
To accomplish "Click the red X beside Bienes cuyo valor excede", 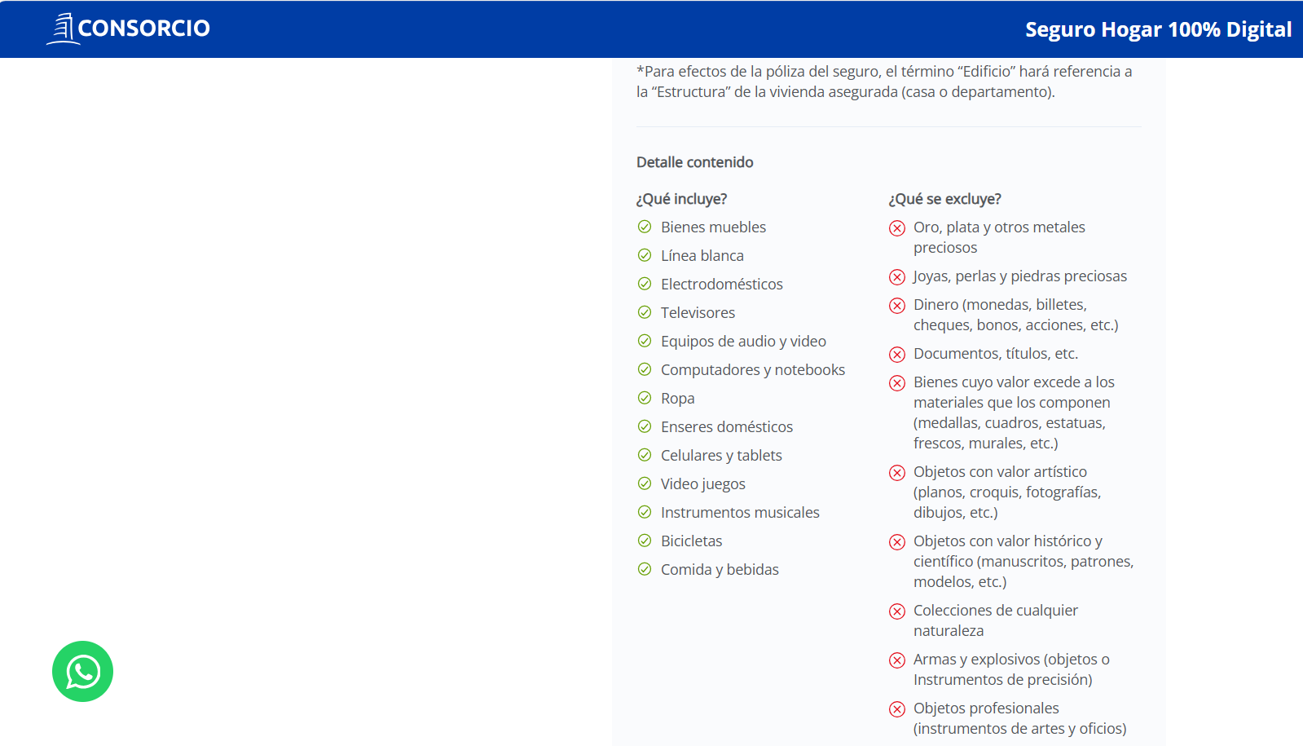I will [x=897, y=383].
